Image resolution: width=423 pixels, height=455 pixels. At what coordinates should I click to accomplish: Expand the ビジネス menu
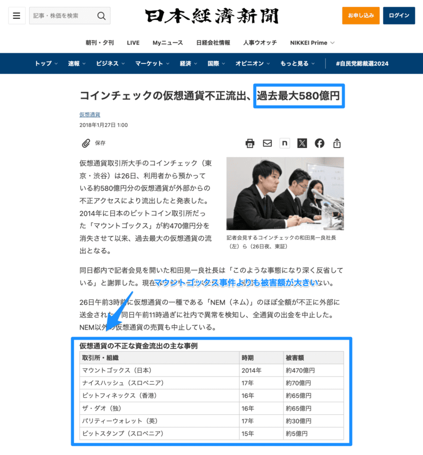(110, 63)
